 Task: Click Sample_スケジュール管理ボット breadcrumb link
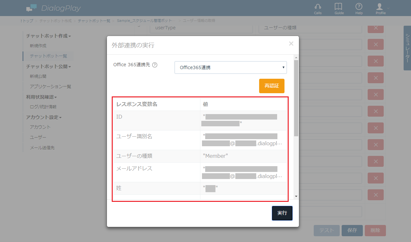(x=146, y=21)
